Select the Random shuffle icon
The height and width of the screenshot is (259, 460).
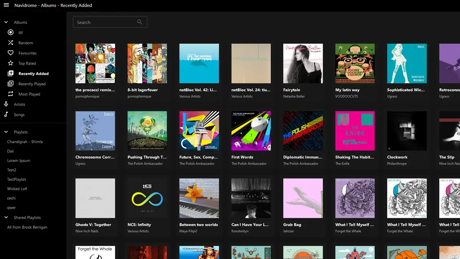(11, 43)
